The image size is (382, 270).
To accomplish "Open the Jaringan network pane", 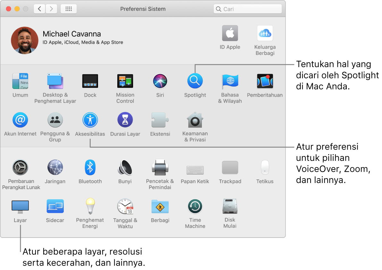I will click(55, 168).
